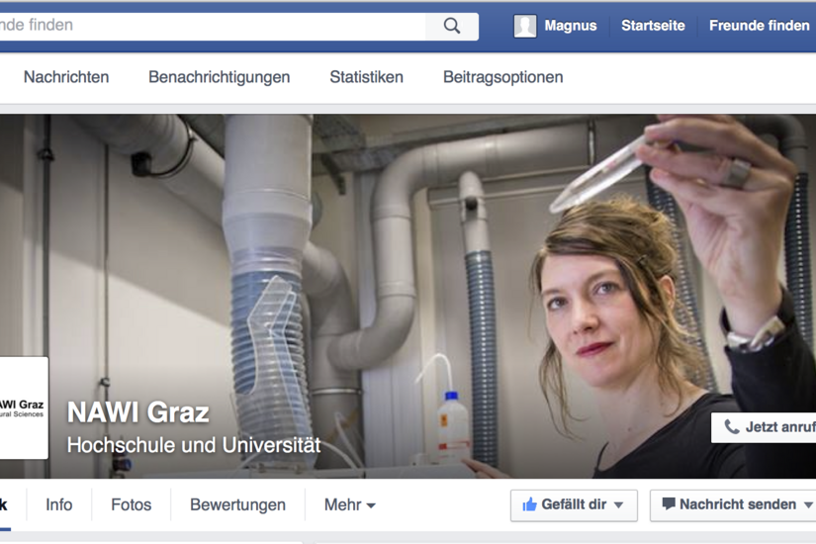
Task: Expand the Nachricht senden dropdown arrow
Action: [x=808, y=505]
